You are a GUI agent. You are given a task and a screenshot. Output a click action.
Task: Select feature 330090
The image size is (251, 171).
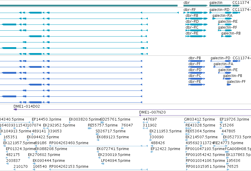(157, 137)
